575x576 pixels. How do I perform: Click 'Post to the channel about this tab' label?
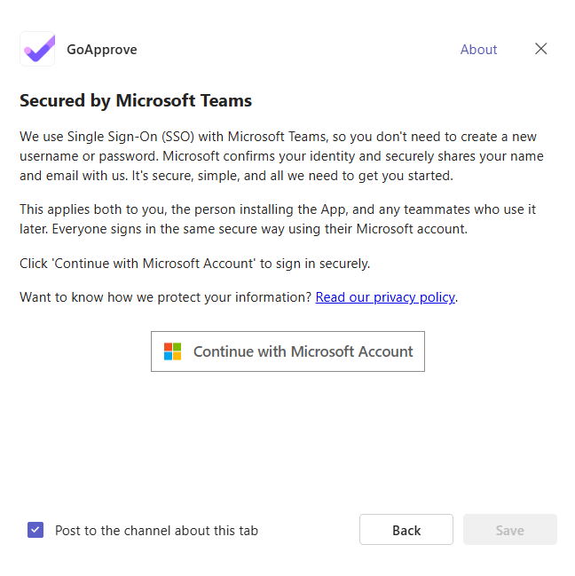(156, 531)
